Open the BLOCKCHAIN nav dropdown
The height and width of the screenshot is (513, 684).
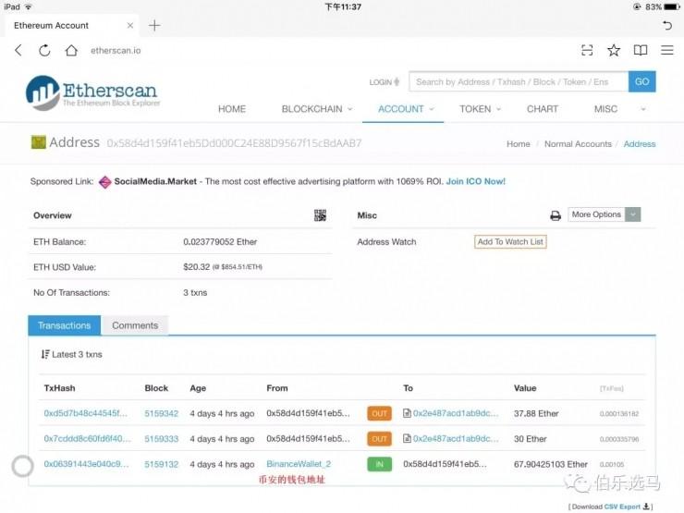[x=316, y=109]
